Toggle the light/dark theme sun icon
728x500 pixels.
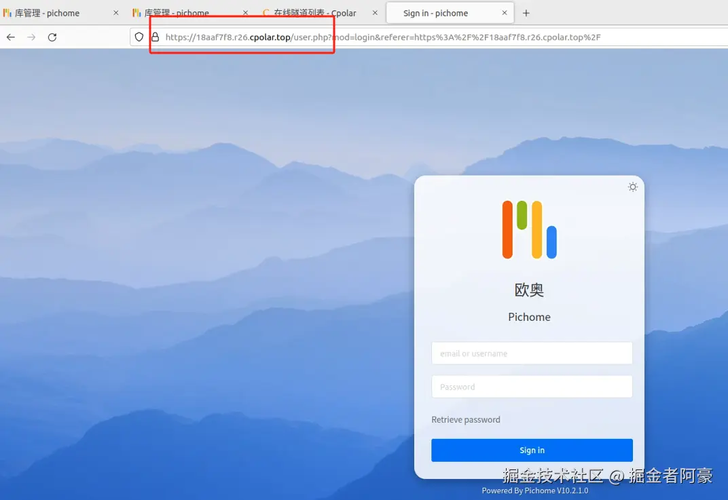pyautogui.click(x=632, y=187)
